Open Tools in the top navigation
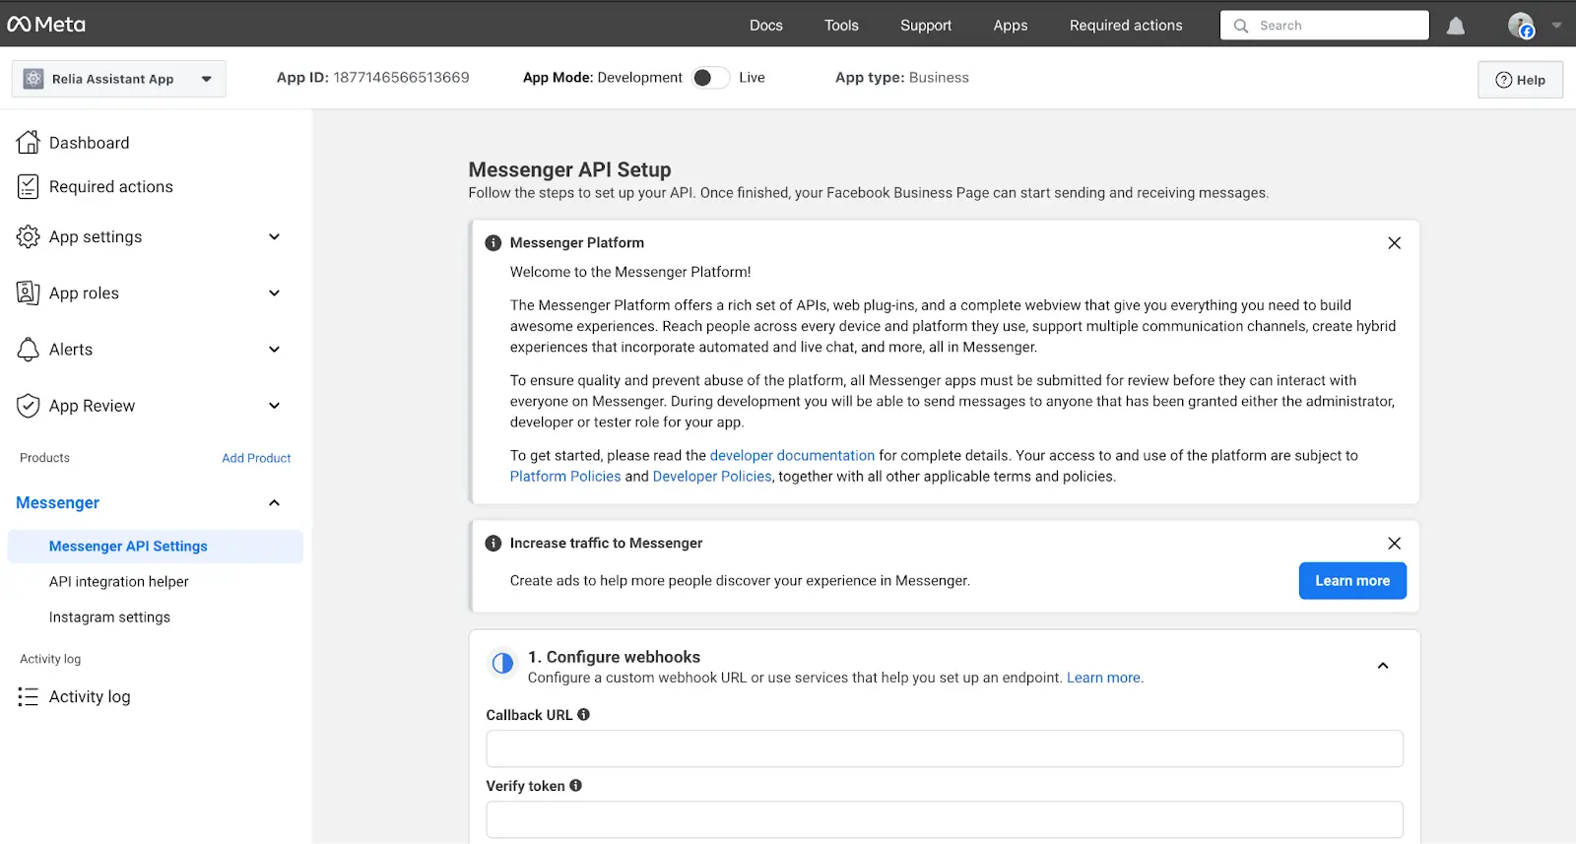 pos(841,26)
